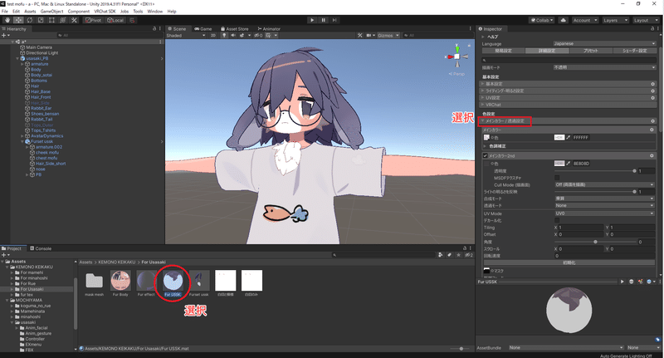The width and height of the screenshot is (664, 358).
Task: Open the Layers dropdown
Action: pyautogui.click(x=615, y=20)
